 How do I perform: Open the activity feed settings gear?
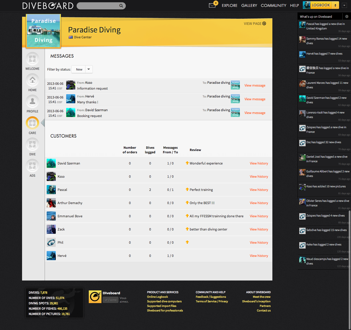(347, 16)
